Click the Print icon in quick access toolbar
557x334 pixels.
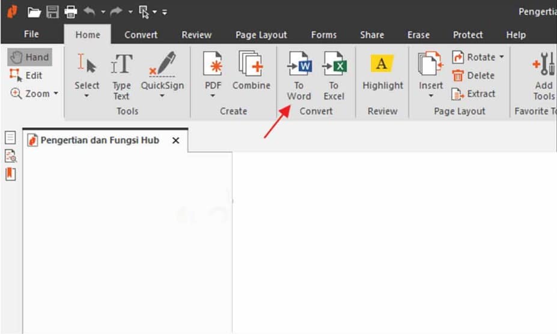click(71, 11)
